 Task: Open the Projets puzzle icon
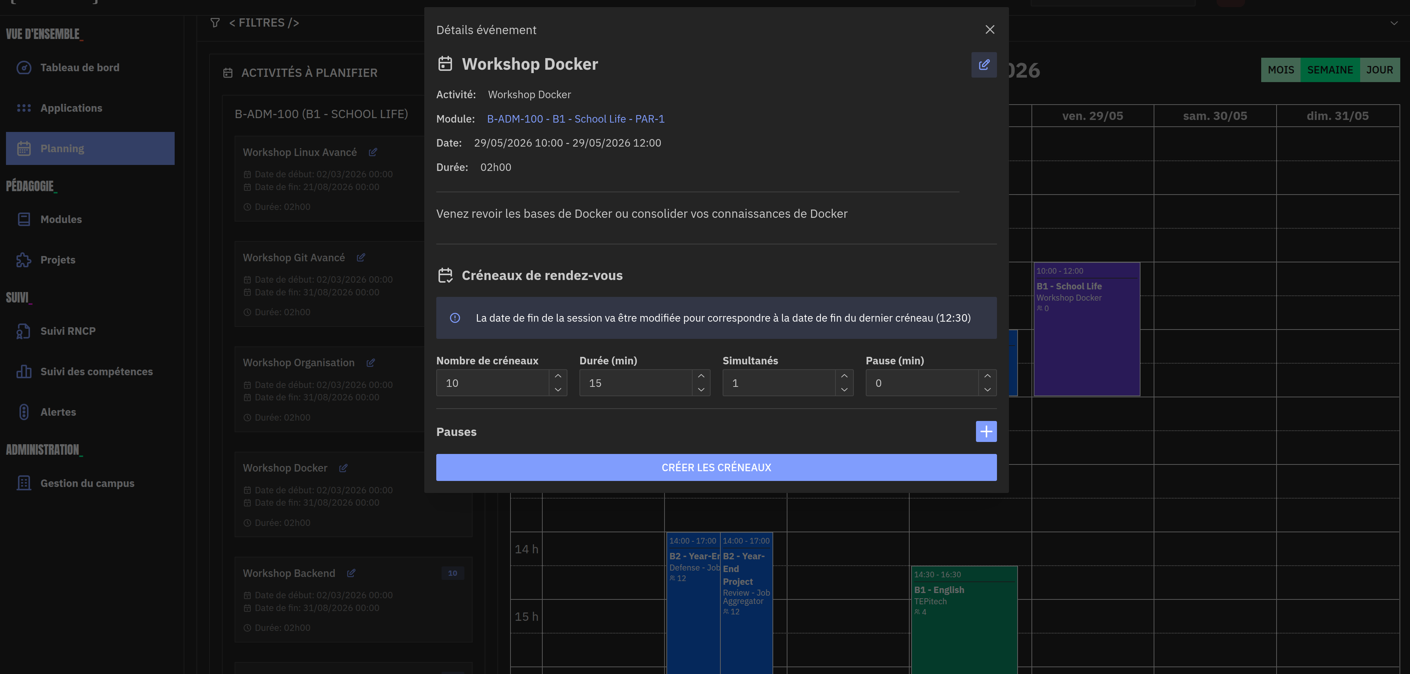click(x=24, y=259)
